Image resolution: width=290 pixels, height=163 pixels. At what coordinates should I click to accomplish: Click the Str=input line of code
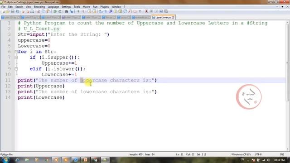tap(63, 34)
